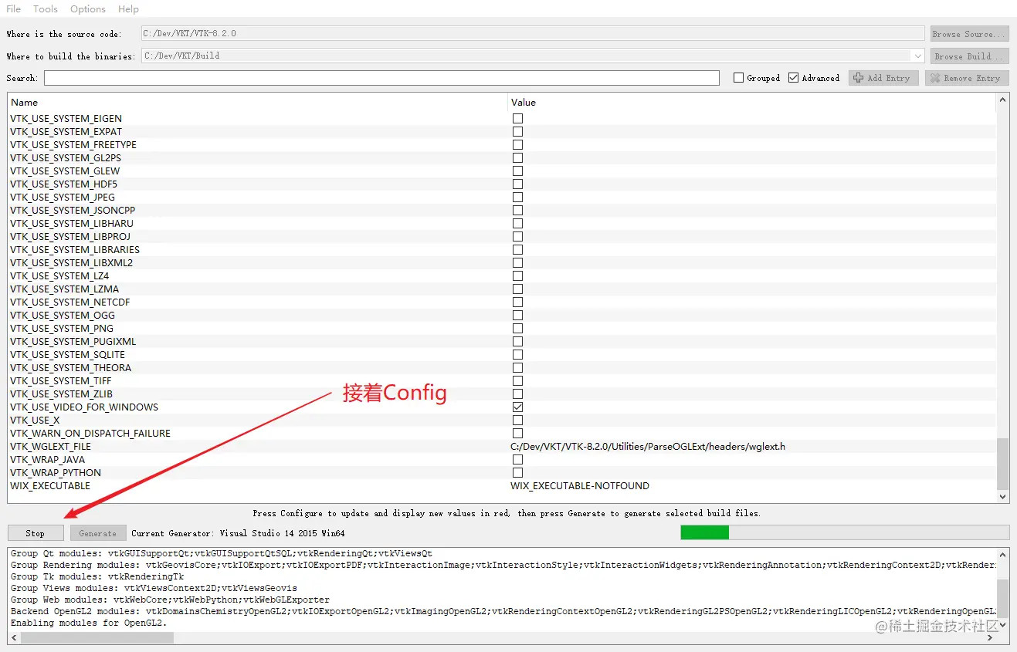Enable VTK_USE_SYSTEM_LZ4 checkbox
Image resolution: width=1017 pixels, height=652 pixels.
coord(517,276)
